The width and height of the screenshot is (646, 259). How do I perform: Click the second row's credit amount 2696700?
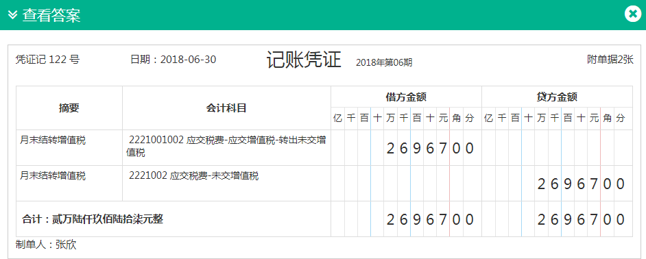582,184
